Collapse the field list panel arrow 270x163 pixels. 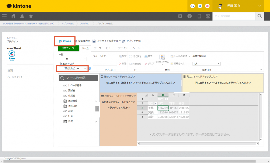97,109
